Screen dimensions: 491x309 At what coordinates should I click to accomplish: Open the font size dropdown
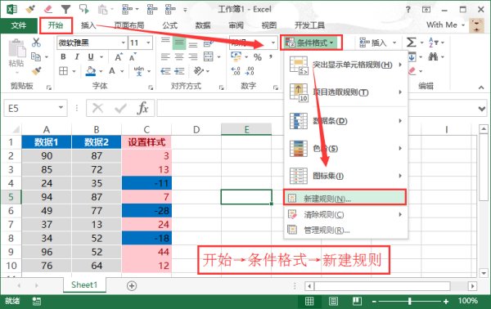148,43
